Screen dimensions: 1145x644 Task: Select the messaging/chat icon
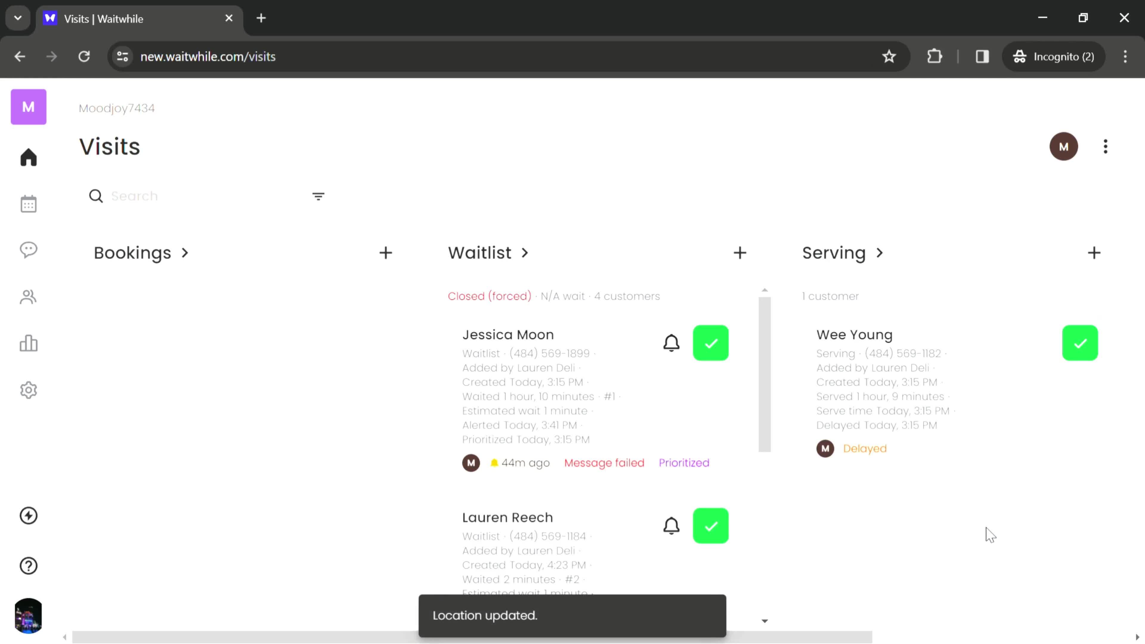pos(28,251)
